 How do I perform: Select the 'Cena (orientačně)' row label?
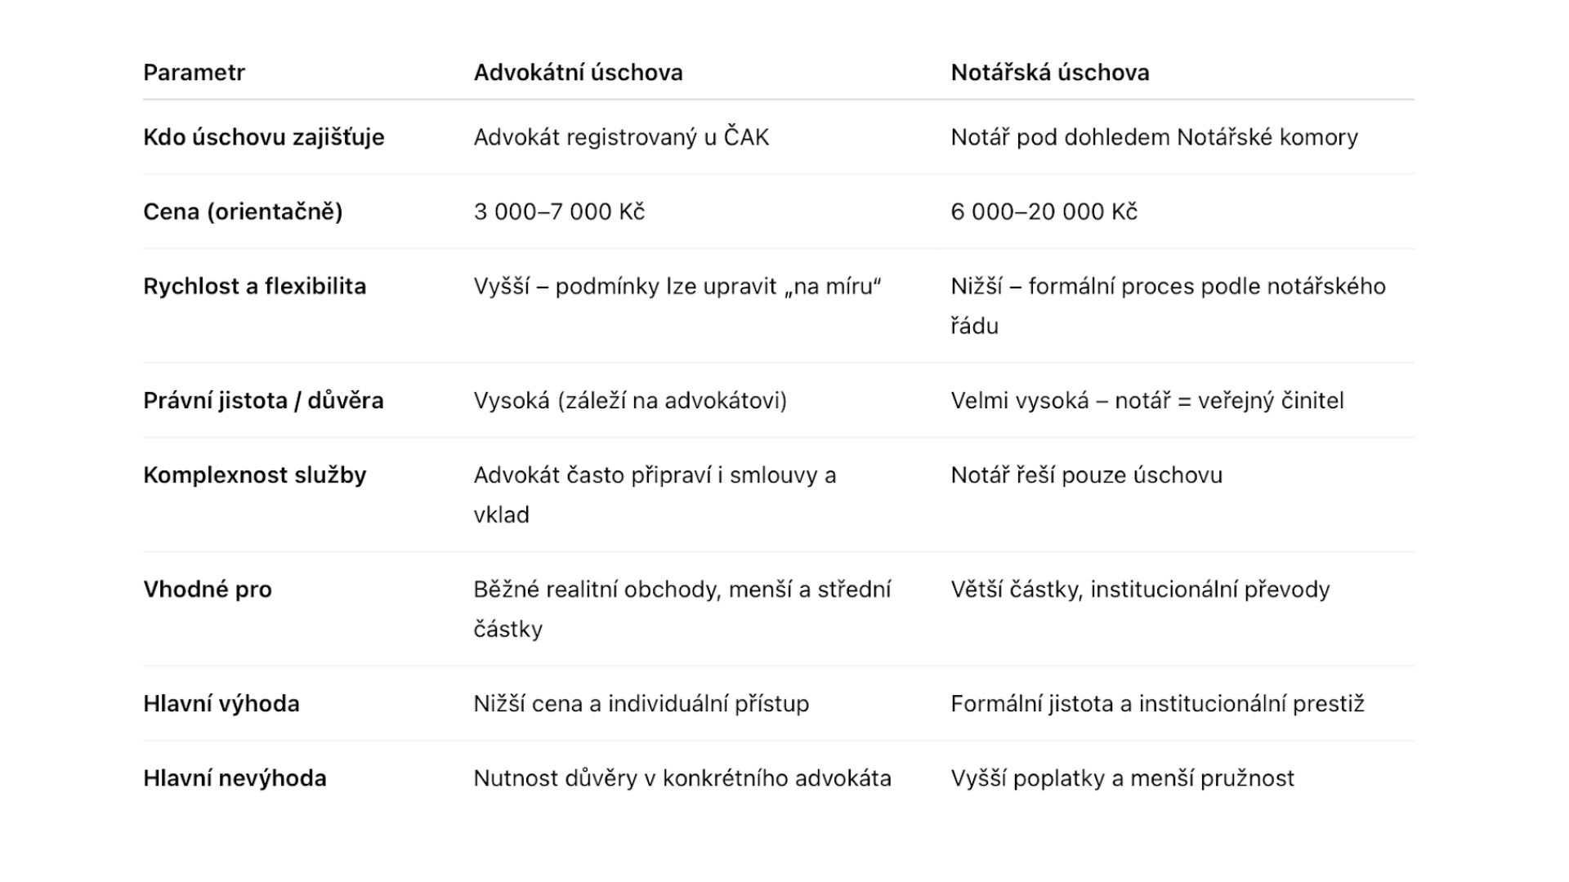coord(243,212)
